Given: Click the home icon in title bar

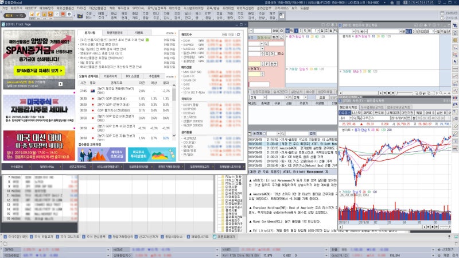Looking at the screenshot, I should (x=392, y=2).
